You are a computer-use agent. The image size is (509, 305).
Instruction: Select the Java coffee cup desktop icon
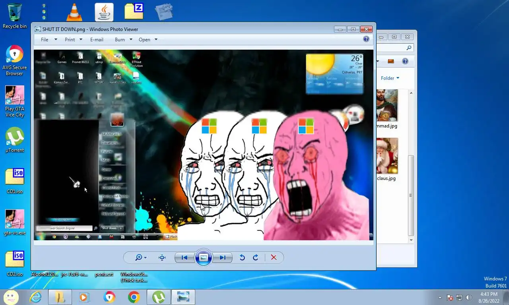click(104, 12)
